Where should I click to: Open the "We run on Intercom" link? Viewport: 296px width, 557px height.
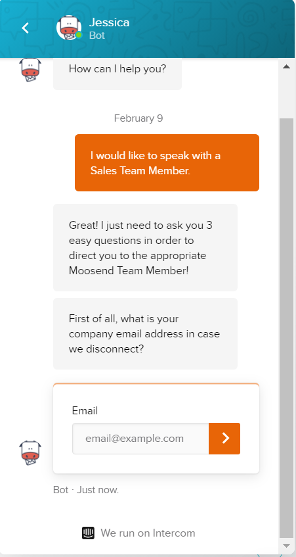pos(138,533)
